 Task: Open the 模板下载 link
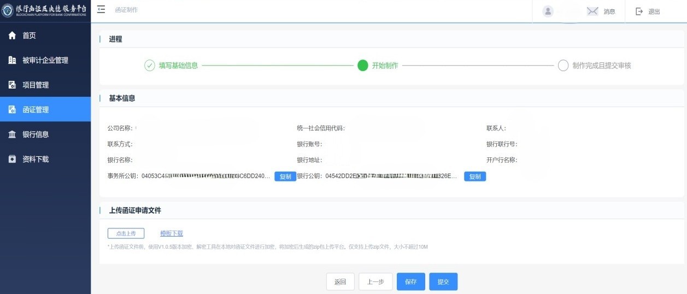(172, 233)
